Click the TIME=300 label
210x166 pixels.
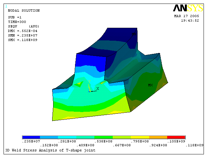coord(16,22)
